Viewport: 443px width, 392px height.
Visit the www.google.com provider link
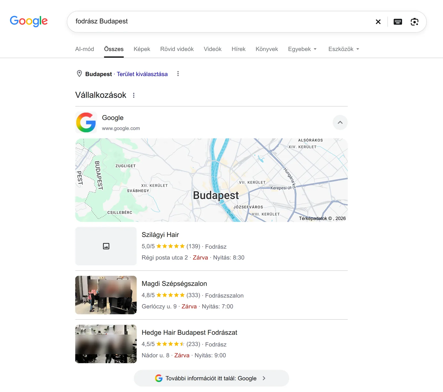tap(121, 128)
